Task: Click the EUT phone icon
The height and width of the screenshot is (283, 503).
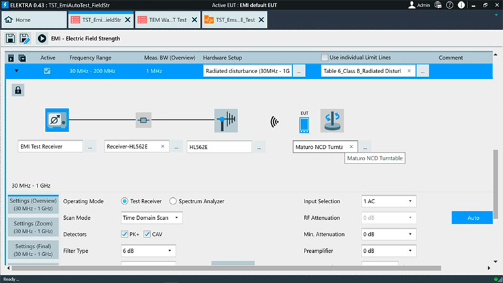Action: pyautogui.click(x=305, y=123)
